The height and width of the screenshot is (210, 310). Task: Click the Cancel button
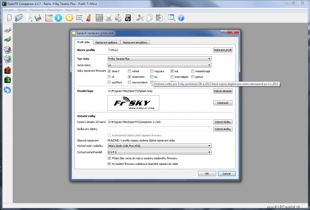(x=226, y=174)
